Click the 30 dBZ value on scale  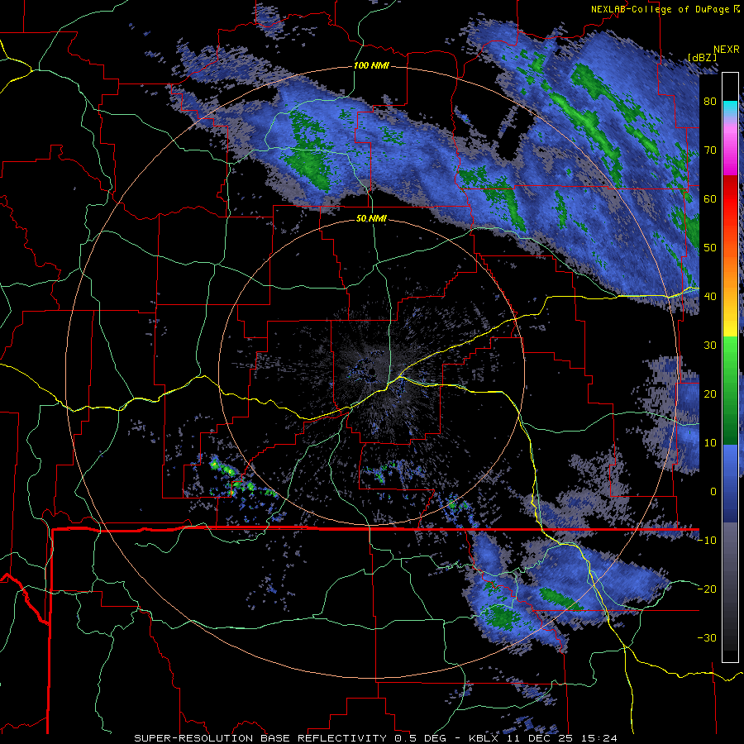(710, 346)
